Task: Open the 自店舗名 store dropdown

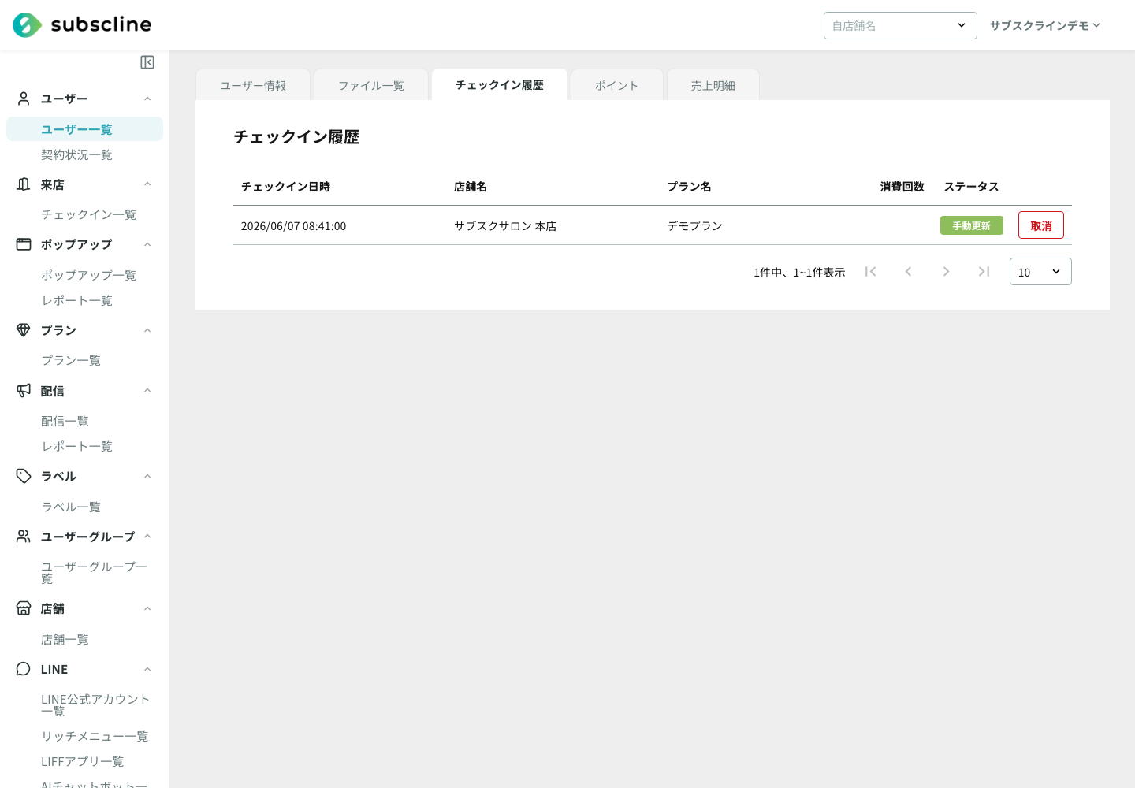Action: pos(900,25)
